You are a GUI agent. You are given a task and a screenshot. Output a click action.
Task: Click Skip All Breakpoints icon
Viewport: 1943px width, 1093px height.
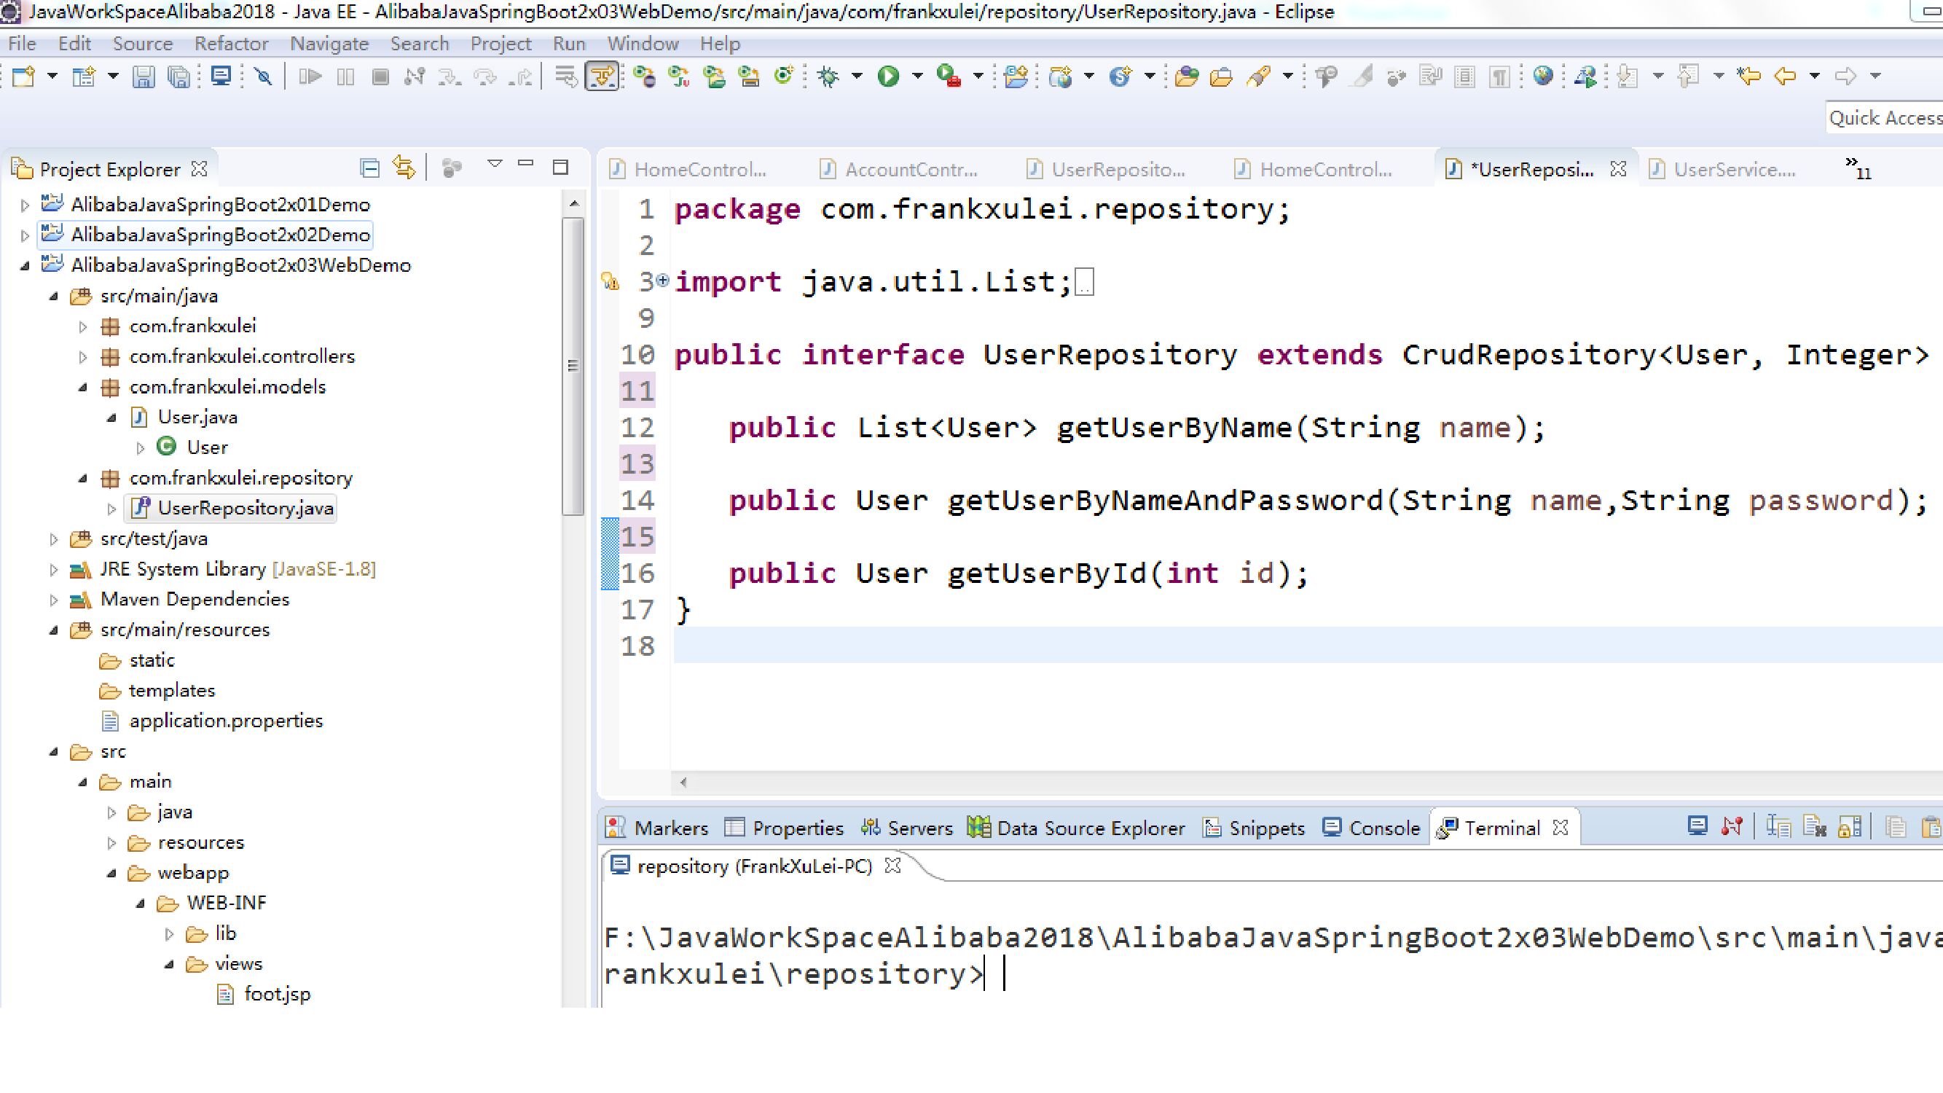pos(263,77)
